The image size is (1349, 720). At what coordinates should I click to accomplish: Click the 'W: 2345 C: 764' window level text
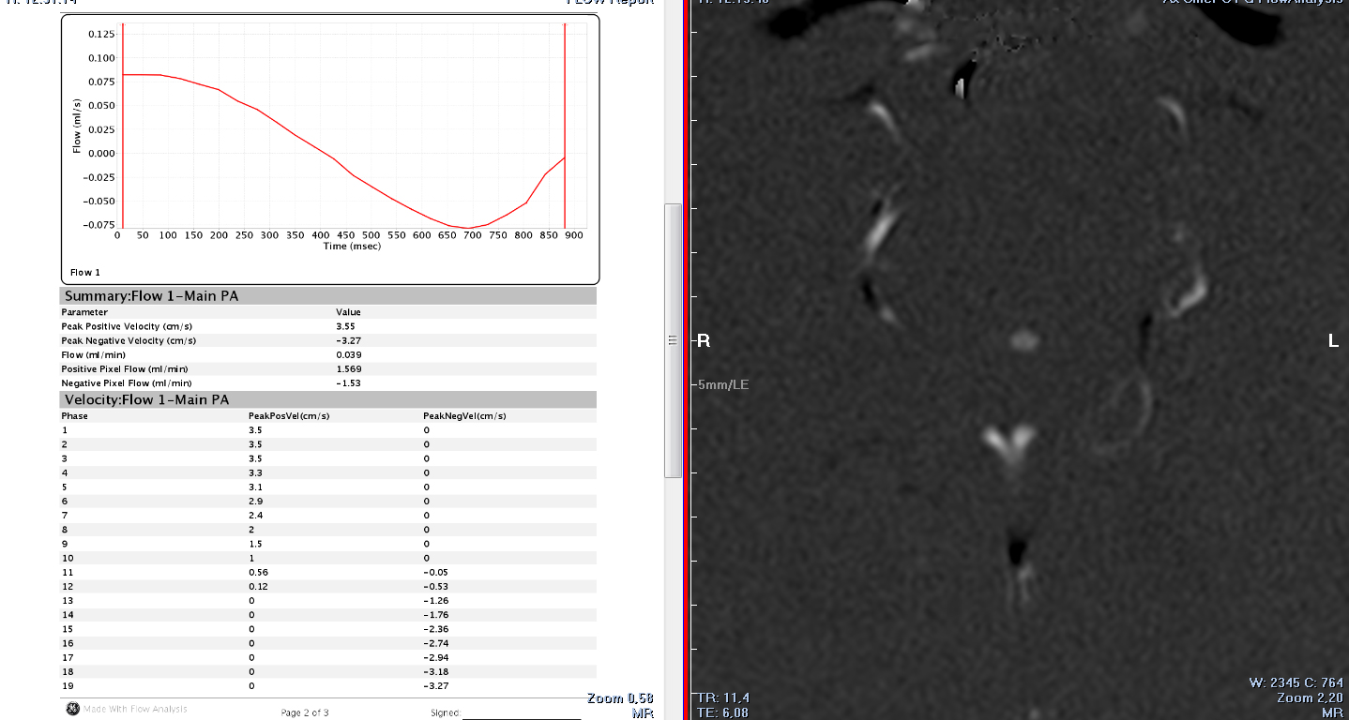pos(1296,682)
